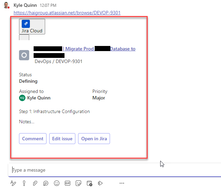This screenshot has height=190, width=221.
Task: Click the Jira Cloud label text
Action: coord(32,31)
